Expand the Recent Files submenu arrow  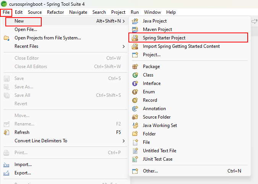123,46
